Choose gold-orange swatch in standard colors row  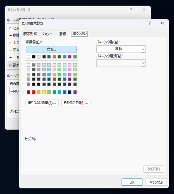[x=39, y=92]
